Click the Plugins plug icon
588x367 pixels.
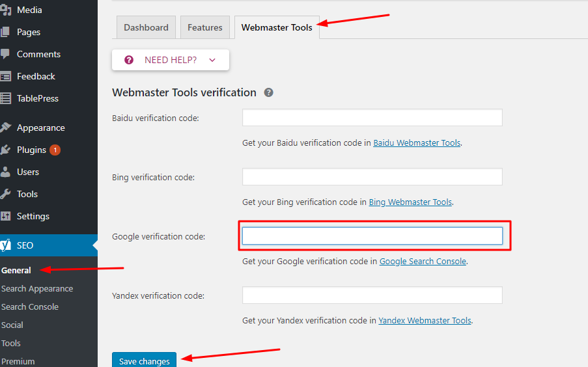[5, 150]
